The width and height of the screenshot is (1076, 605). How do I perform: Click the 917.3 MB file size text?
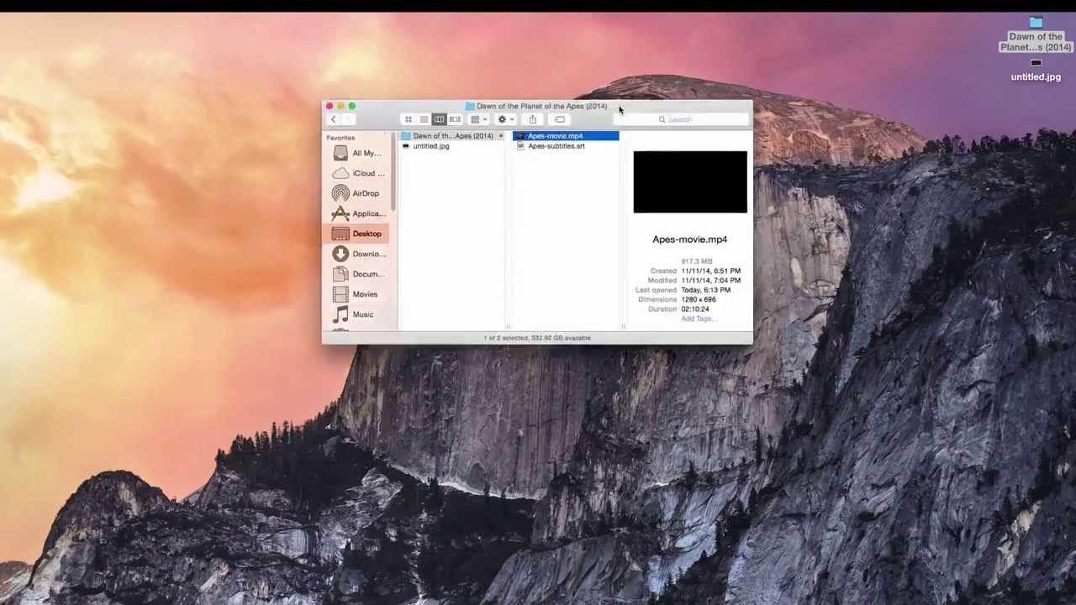696,261
